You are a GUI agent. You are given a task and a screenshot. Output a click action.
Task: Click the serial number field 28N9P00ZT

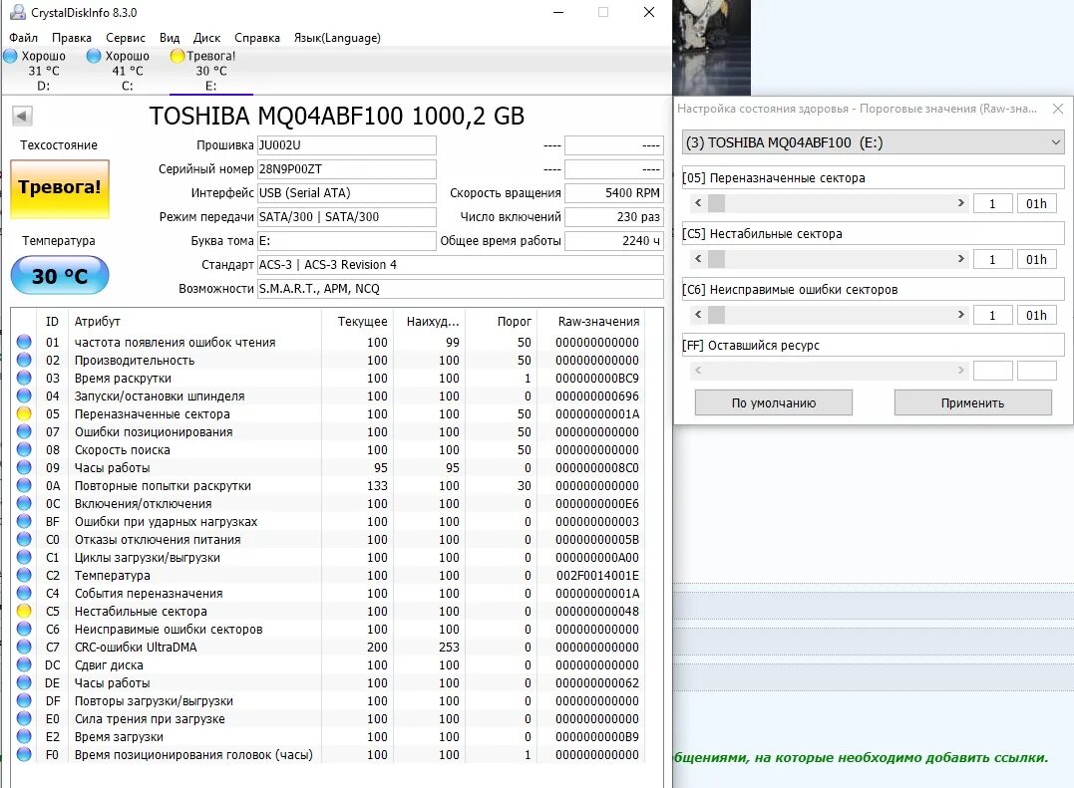click(x=347, y=169)
